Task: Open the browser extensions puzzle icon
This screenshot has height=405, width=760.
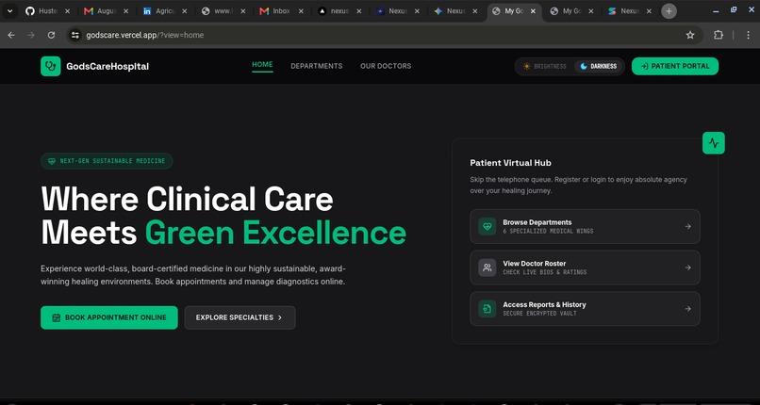Action: [x=719, y=35]
